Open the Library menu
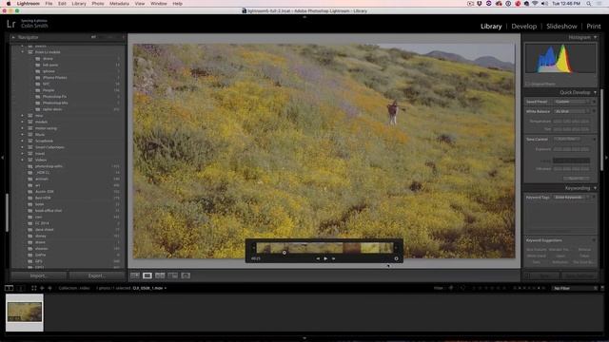Screen dimensions: 609x342 point(79,4)
